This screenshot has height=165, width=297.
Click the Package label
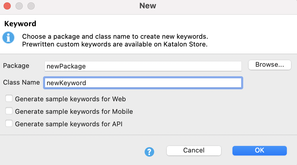pyautogui.click(x=16, y=66)
